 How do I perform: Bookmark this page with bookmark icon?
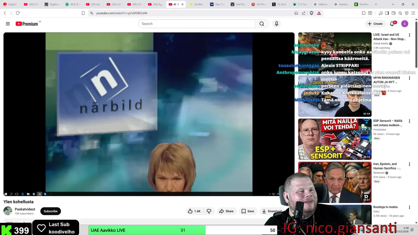tap(83, 13)
